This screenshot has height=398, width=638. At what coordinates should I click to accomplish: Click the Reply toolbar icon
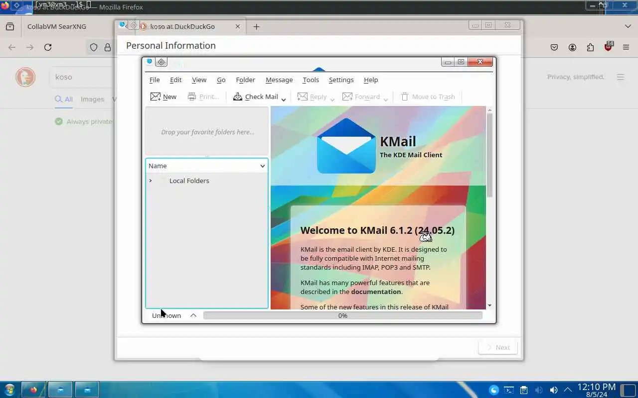[302, 97]
